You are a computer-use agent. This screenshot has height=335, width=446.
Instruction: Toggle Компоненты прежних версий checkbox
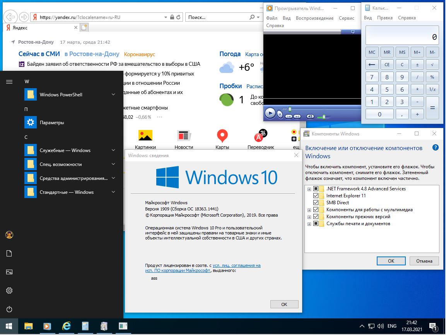[316, 216]
